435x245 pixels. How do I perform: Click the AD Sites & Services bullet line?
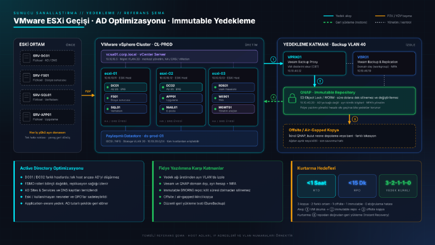pyautogui.click(x=59, y=190)
